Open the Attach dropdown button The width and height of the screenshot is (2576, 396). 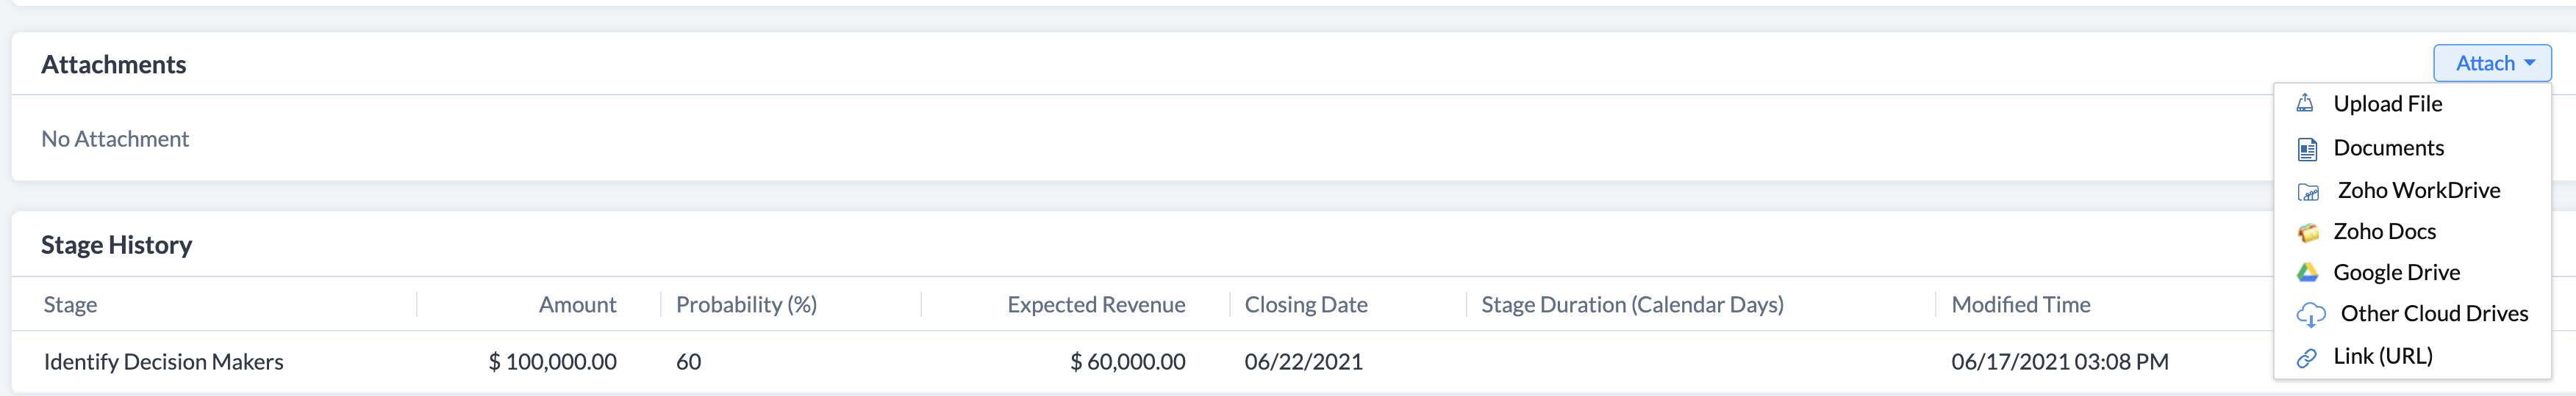pos(2492,63)
